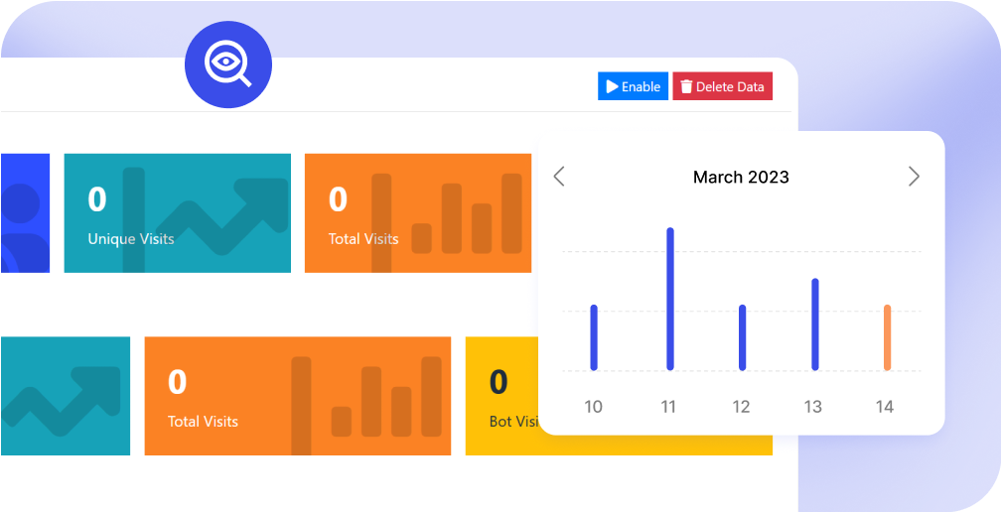Screen dimensions: 1001x512
Task: Click the blue bar for day 13
Action: [814, 324]
